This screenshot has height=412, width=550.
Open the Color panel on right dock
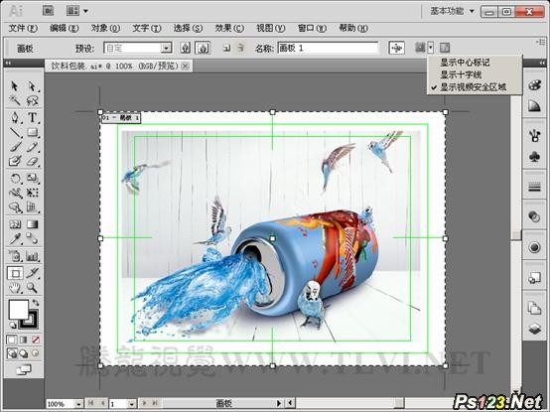pos(534,85)
